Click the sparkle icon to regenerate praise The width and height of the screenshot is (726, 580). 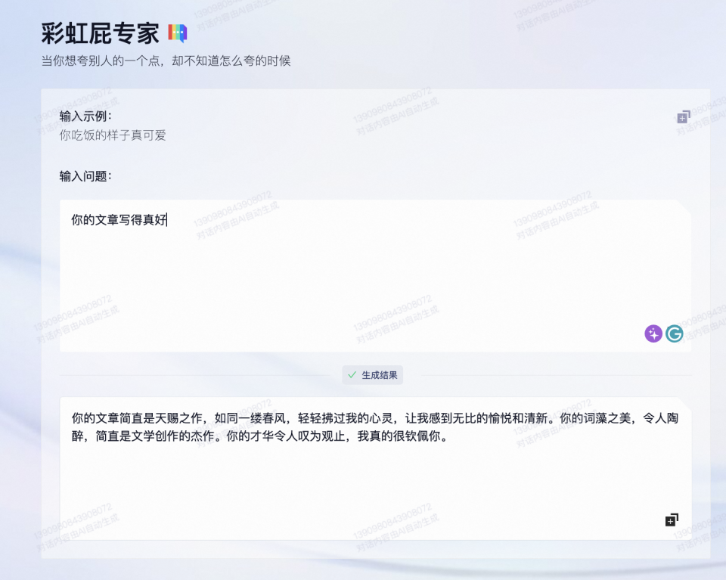(653, 333)
